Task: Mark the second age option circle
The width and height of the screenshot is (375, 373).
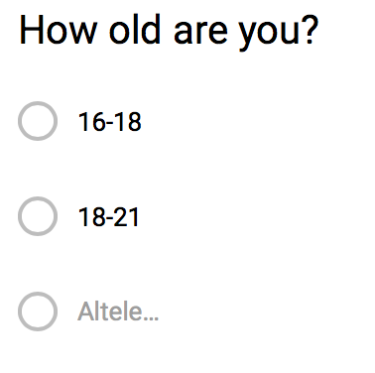Action: (38, 216)
